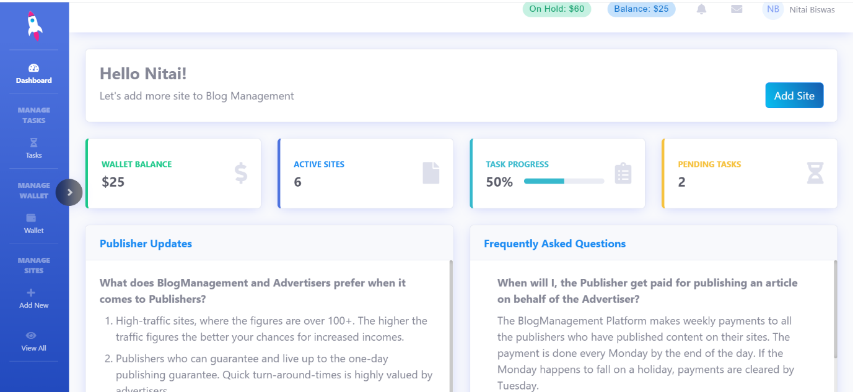Click the View All eye icon
Image resolution: width=853 pixels, height=392 pixels.
(x=31, y=335)
